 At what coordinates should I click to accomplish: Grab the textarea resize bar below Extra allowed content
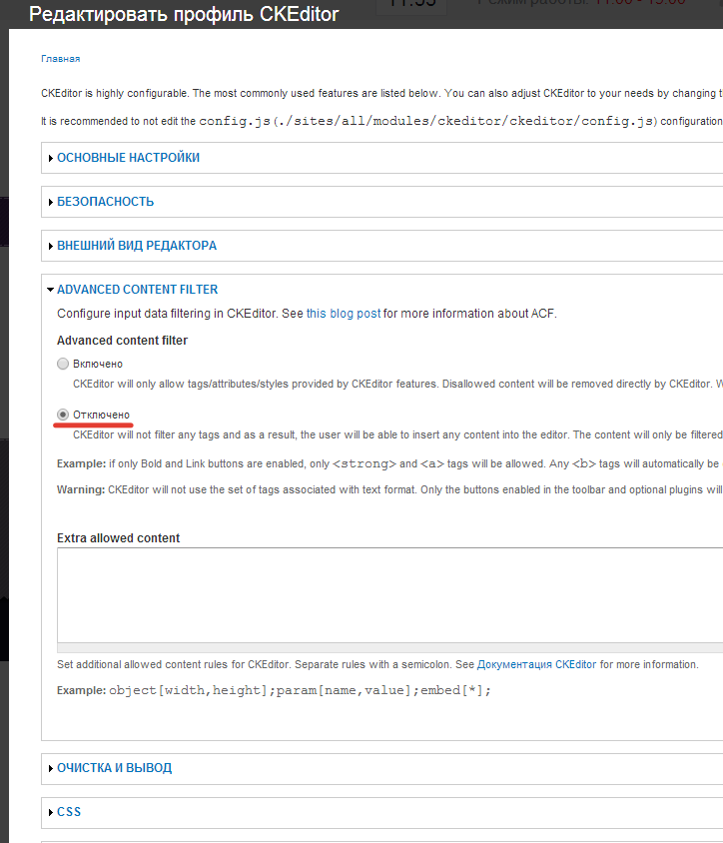389,647
